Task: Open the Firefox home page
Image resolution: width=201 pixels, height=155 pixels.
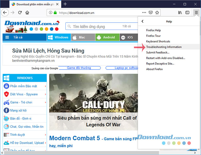Action: tap(27, 13)
